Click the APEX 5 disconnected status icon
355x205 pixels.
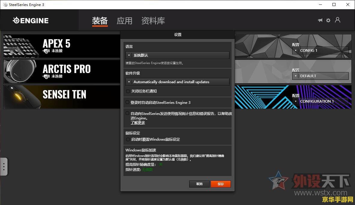(x=46, y=51)
